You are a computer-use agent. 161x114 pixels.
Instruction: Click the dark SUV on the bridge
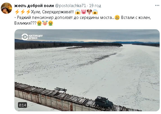tap(104, 102)
